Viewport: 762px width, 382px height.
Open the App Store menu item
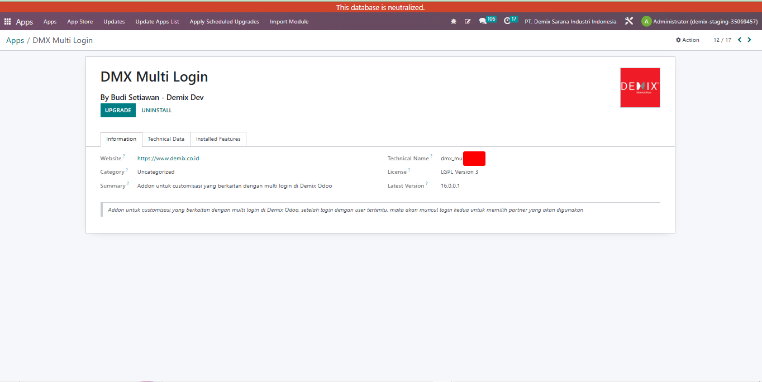(x=80, y=22)
